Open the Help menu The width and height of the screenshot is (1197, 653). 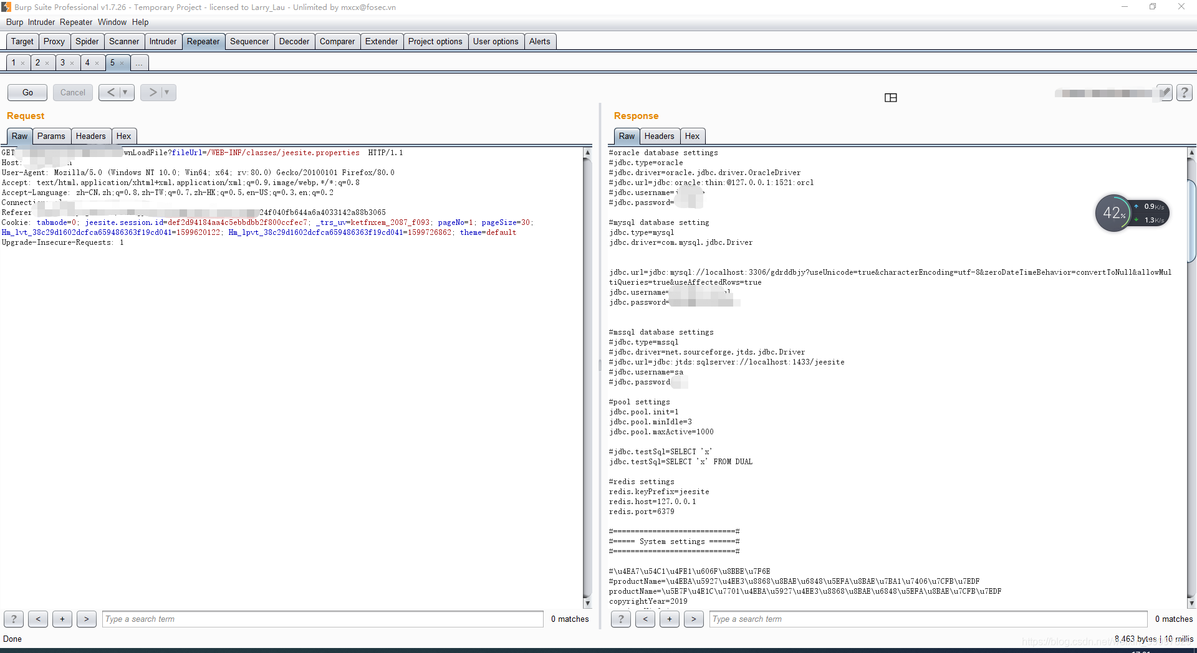pos(140,22)
